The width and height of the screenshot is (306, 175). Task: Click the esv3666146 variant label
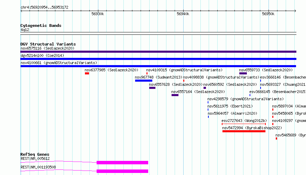(283, 77)
